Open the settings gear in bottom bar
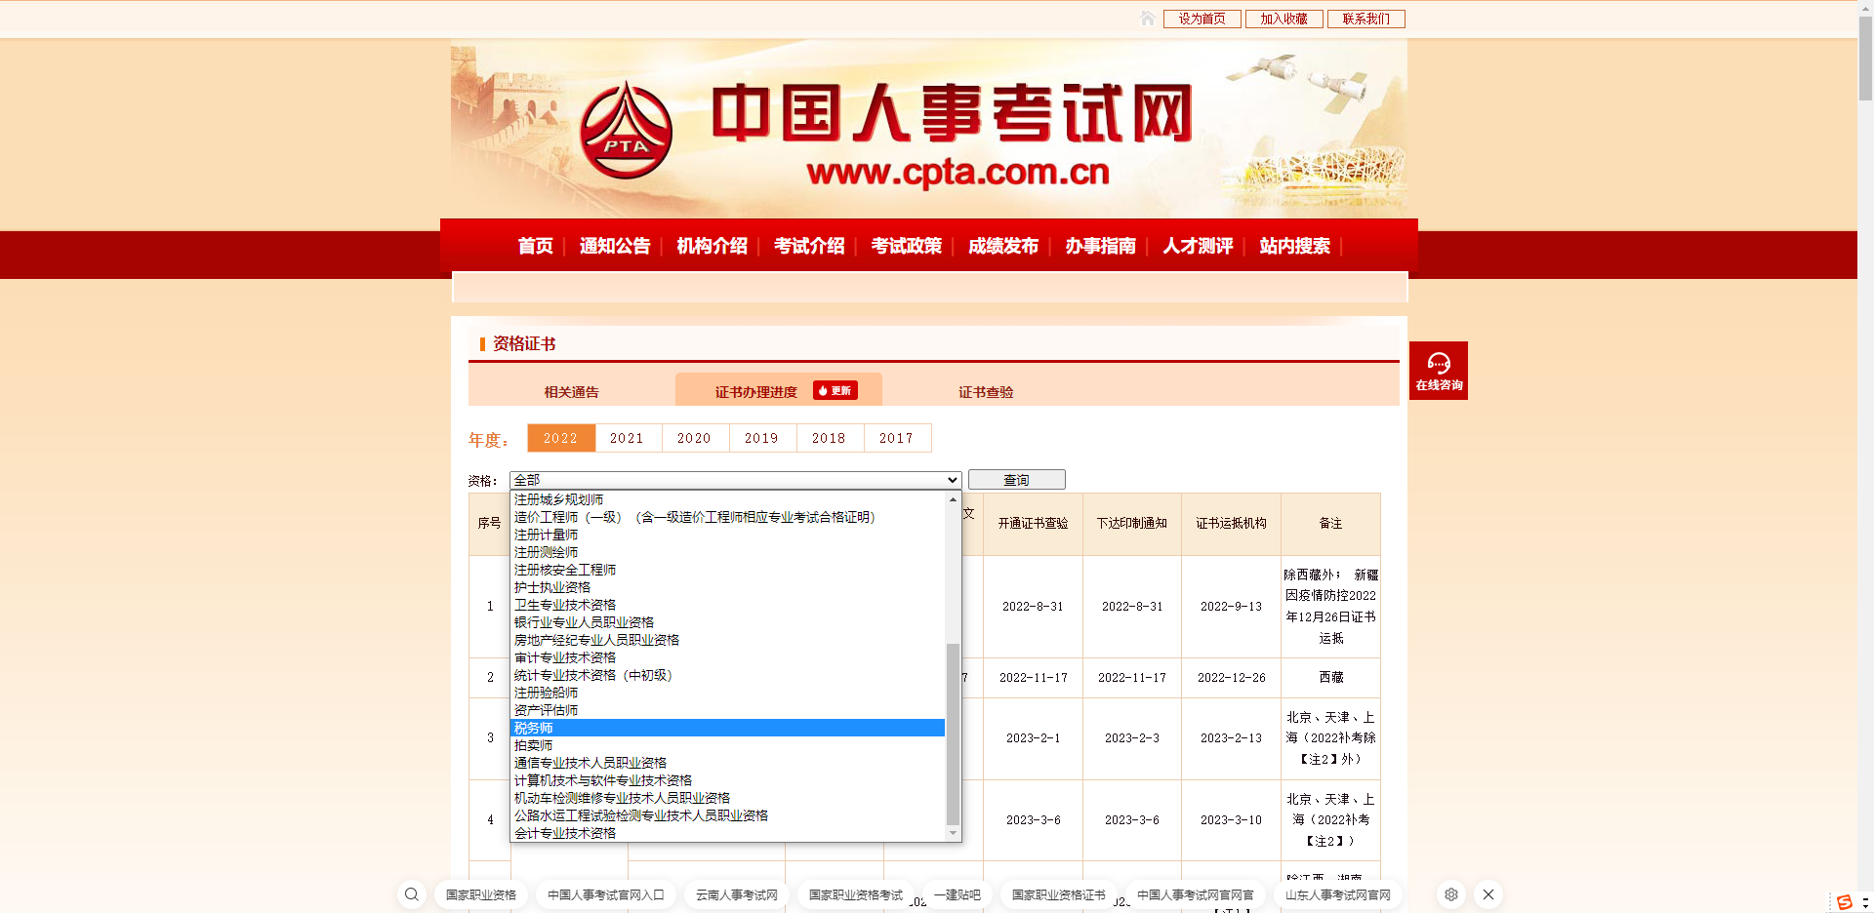 (x=1451, y=894)
